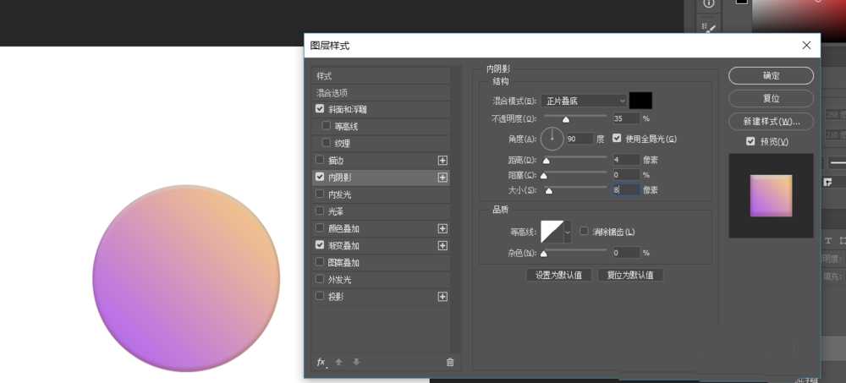Click the 设置为默认值 button

[559, 275]
